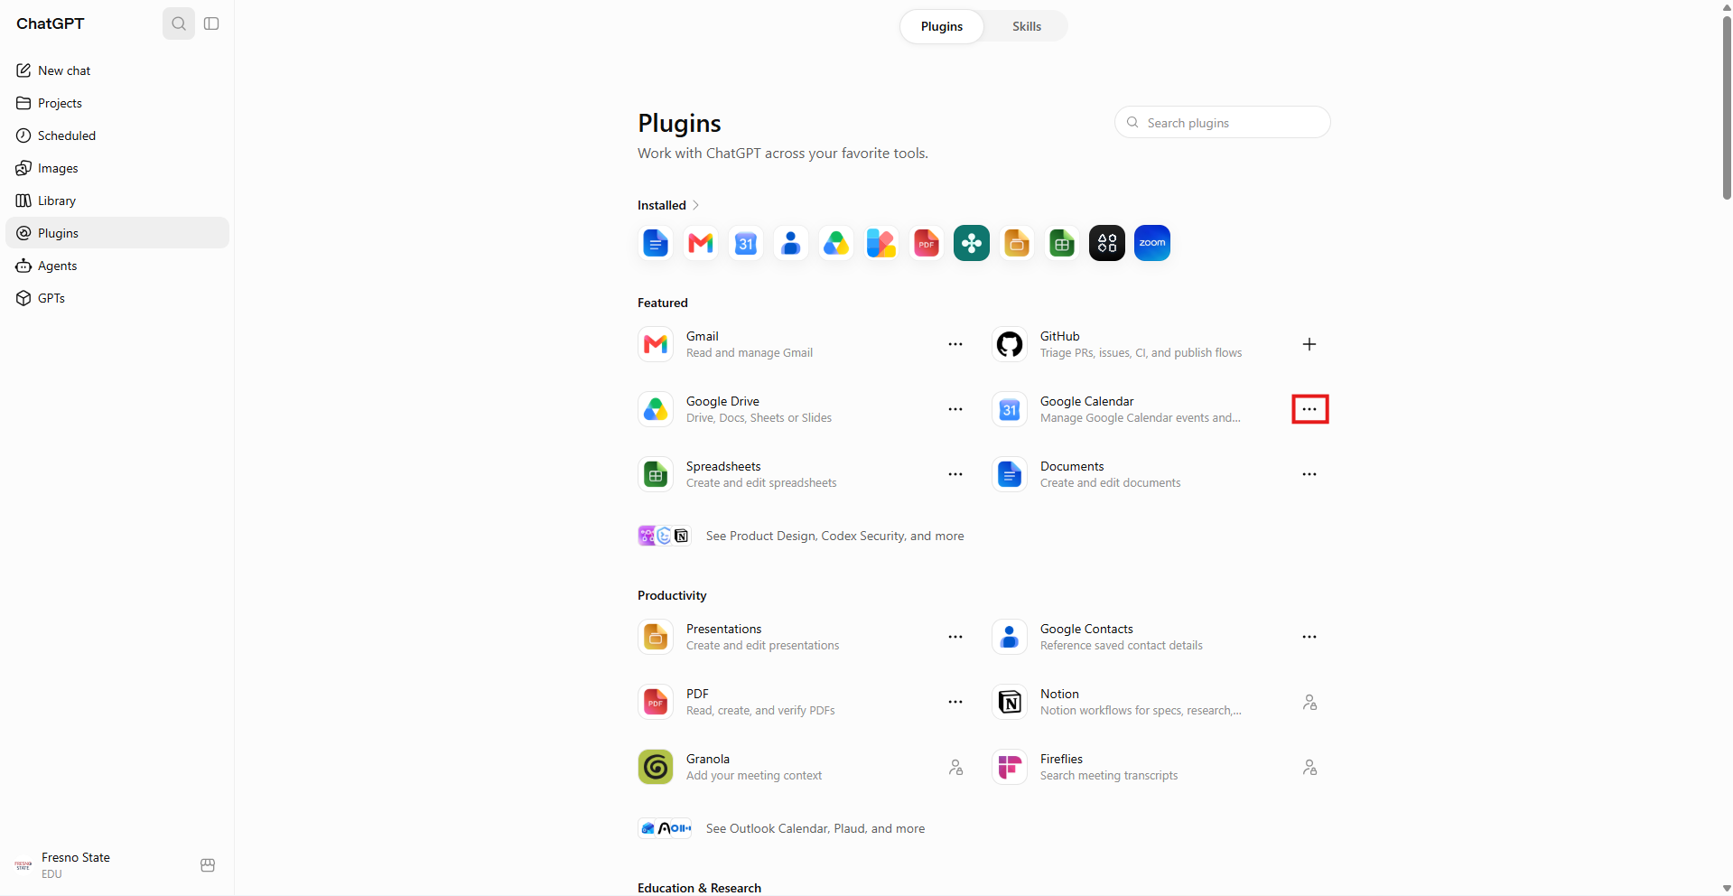This screenshot has width=1733, height=896.
Task: Open the installed Zoom plugin icon
Action: pyautogui.click(x=1152, y=243)
